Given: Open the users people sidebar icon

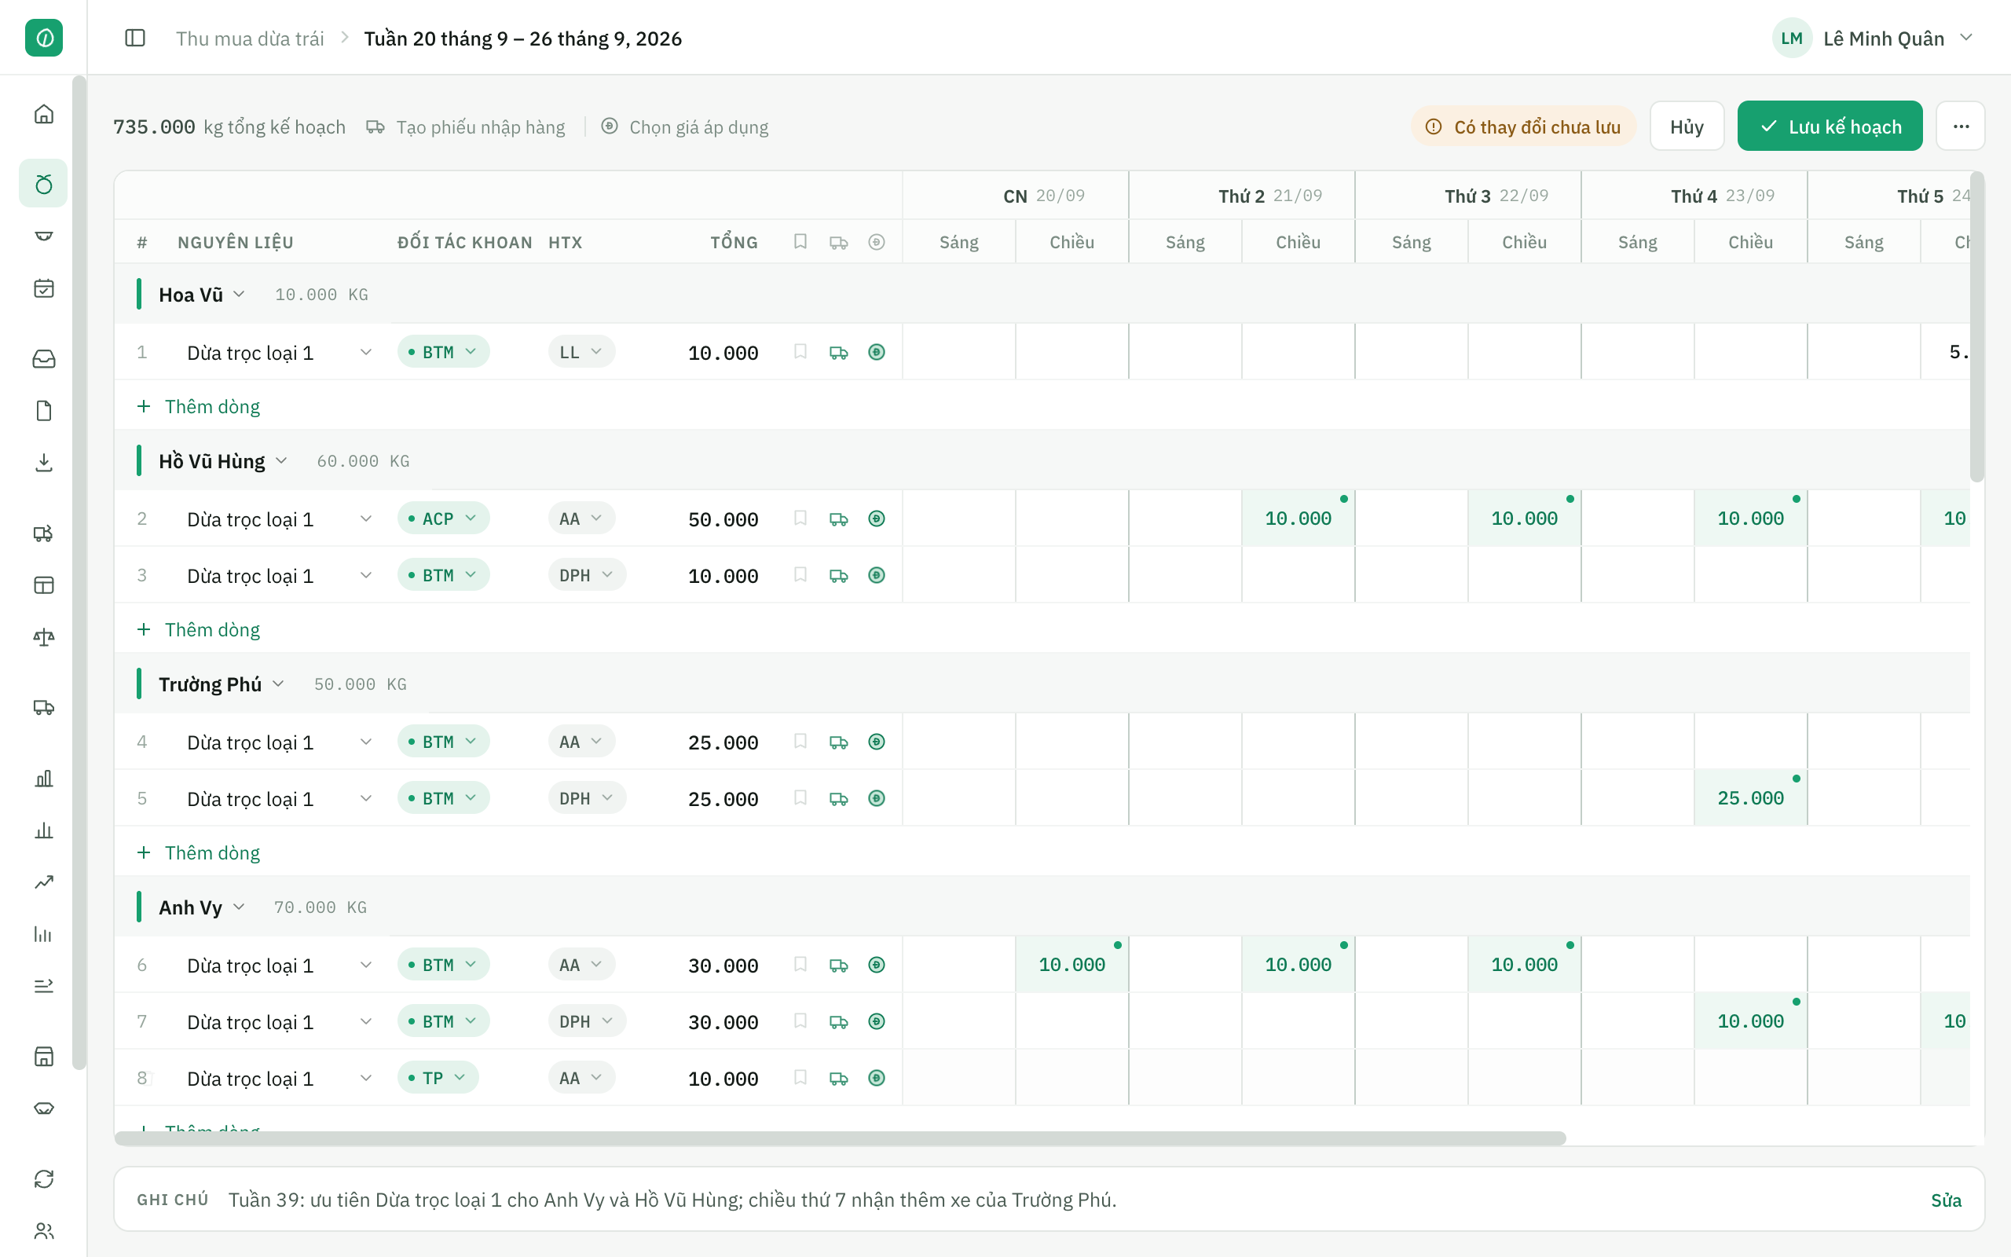Looking at the screenshot, I should (43, 1231).
